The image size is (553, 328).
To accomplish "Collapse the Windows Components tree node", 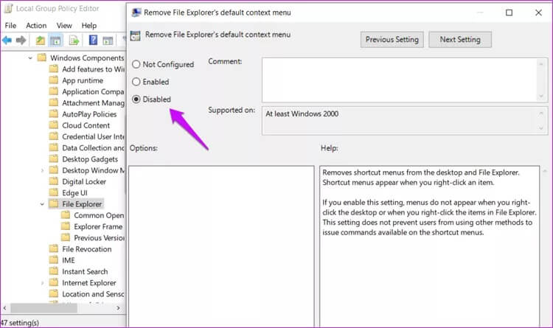I will coord(30,57).
